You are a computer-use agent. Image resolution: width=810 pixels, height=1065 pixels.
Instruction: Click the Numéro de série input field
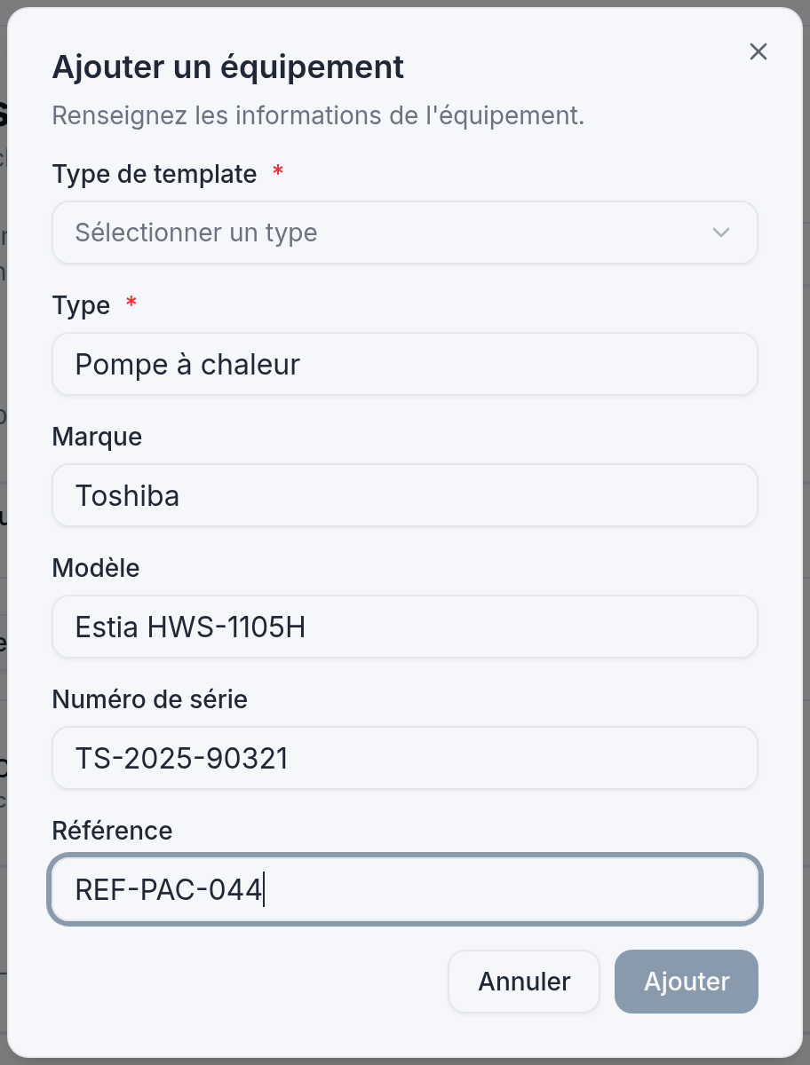(404, 758)
